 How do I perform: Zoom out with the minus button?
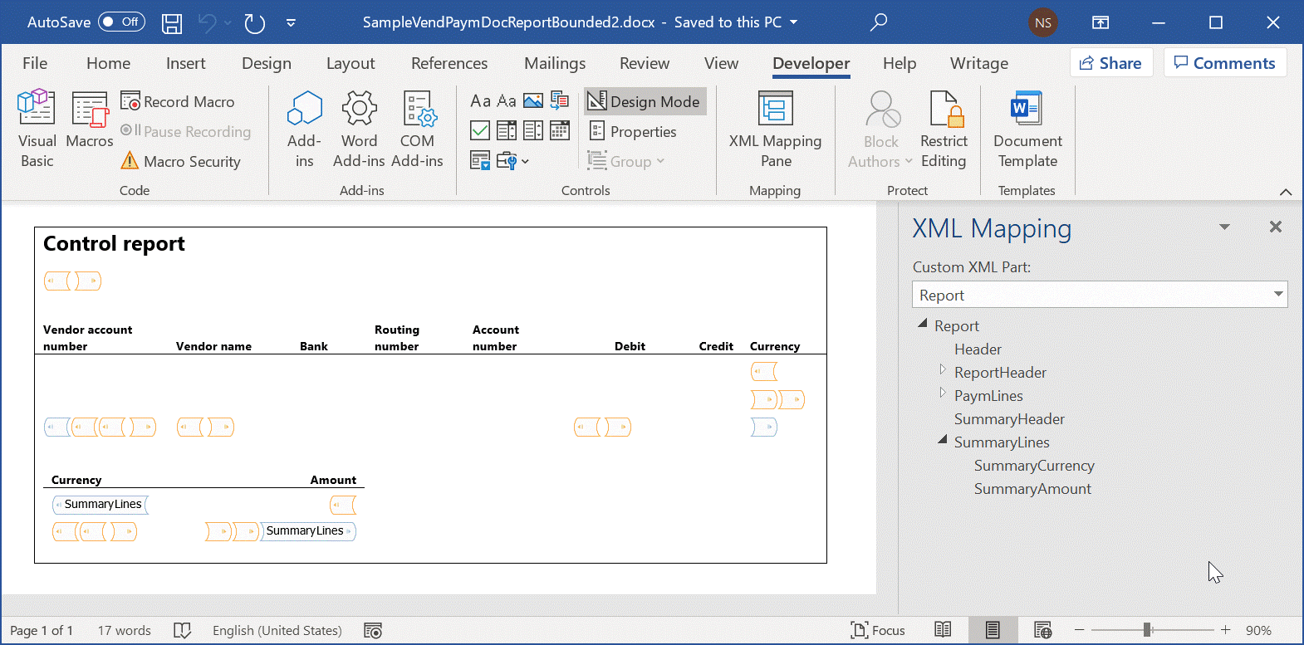[x=1079, y=630]
